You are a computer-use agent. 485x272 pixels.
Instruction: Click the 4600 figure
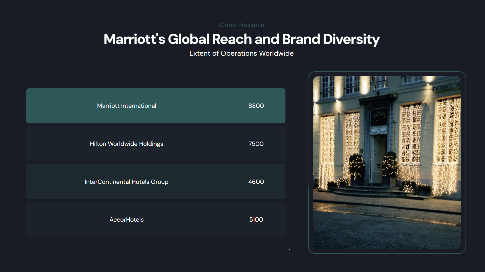(x=256, y=182)
